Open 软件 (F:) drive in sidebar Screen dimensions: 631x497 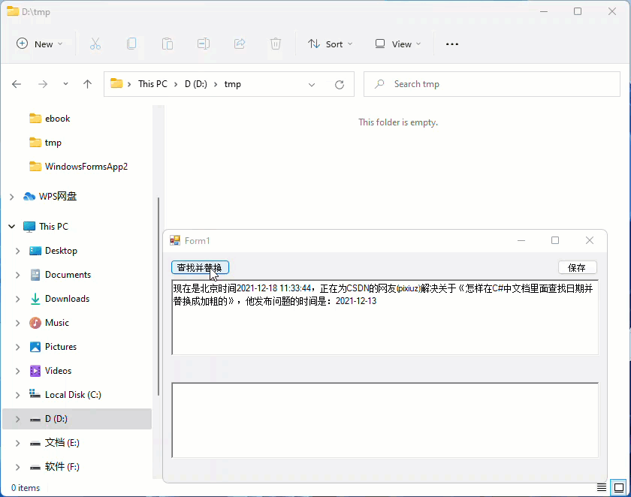(x=62, y=467)
